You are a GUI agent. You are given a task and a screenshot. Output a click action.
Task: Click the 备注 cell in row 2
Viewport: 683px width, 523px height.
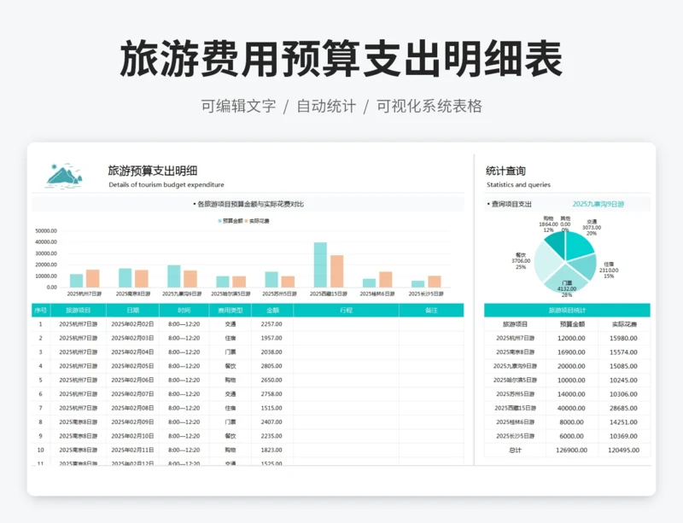pyautogui.click(x=431, y=338)
